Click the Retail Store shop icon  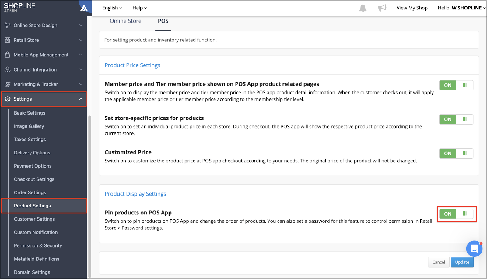(x=8, y=40)
